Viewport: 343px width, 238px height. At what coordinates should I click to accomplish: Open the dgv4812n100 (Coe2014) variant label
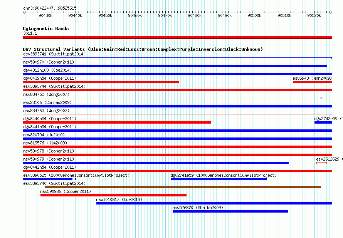coord(47,70)
